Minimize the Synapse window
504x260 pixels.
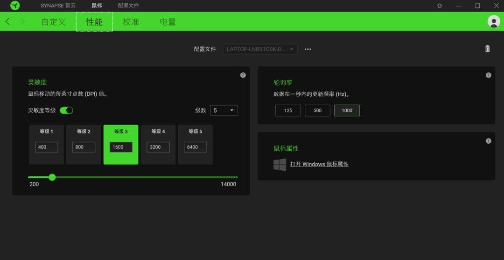[x=459, y=6]
